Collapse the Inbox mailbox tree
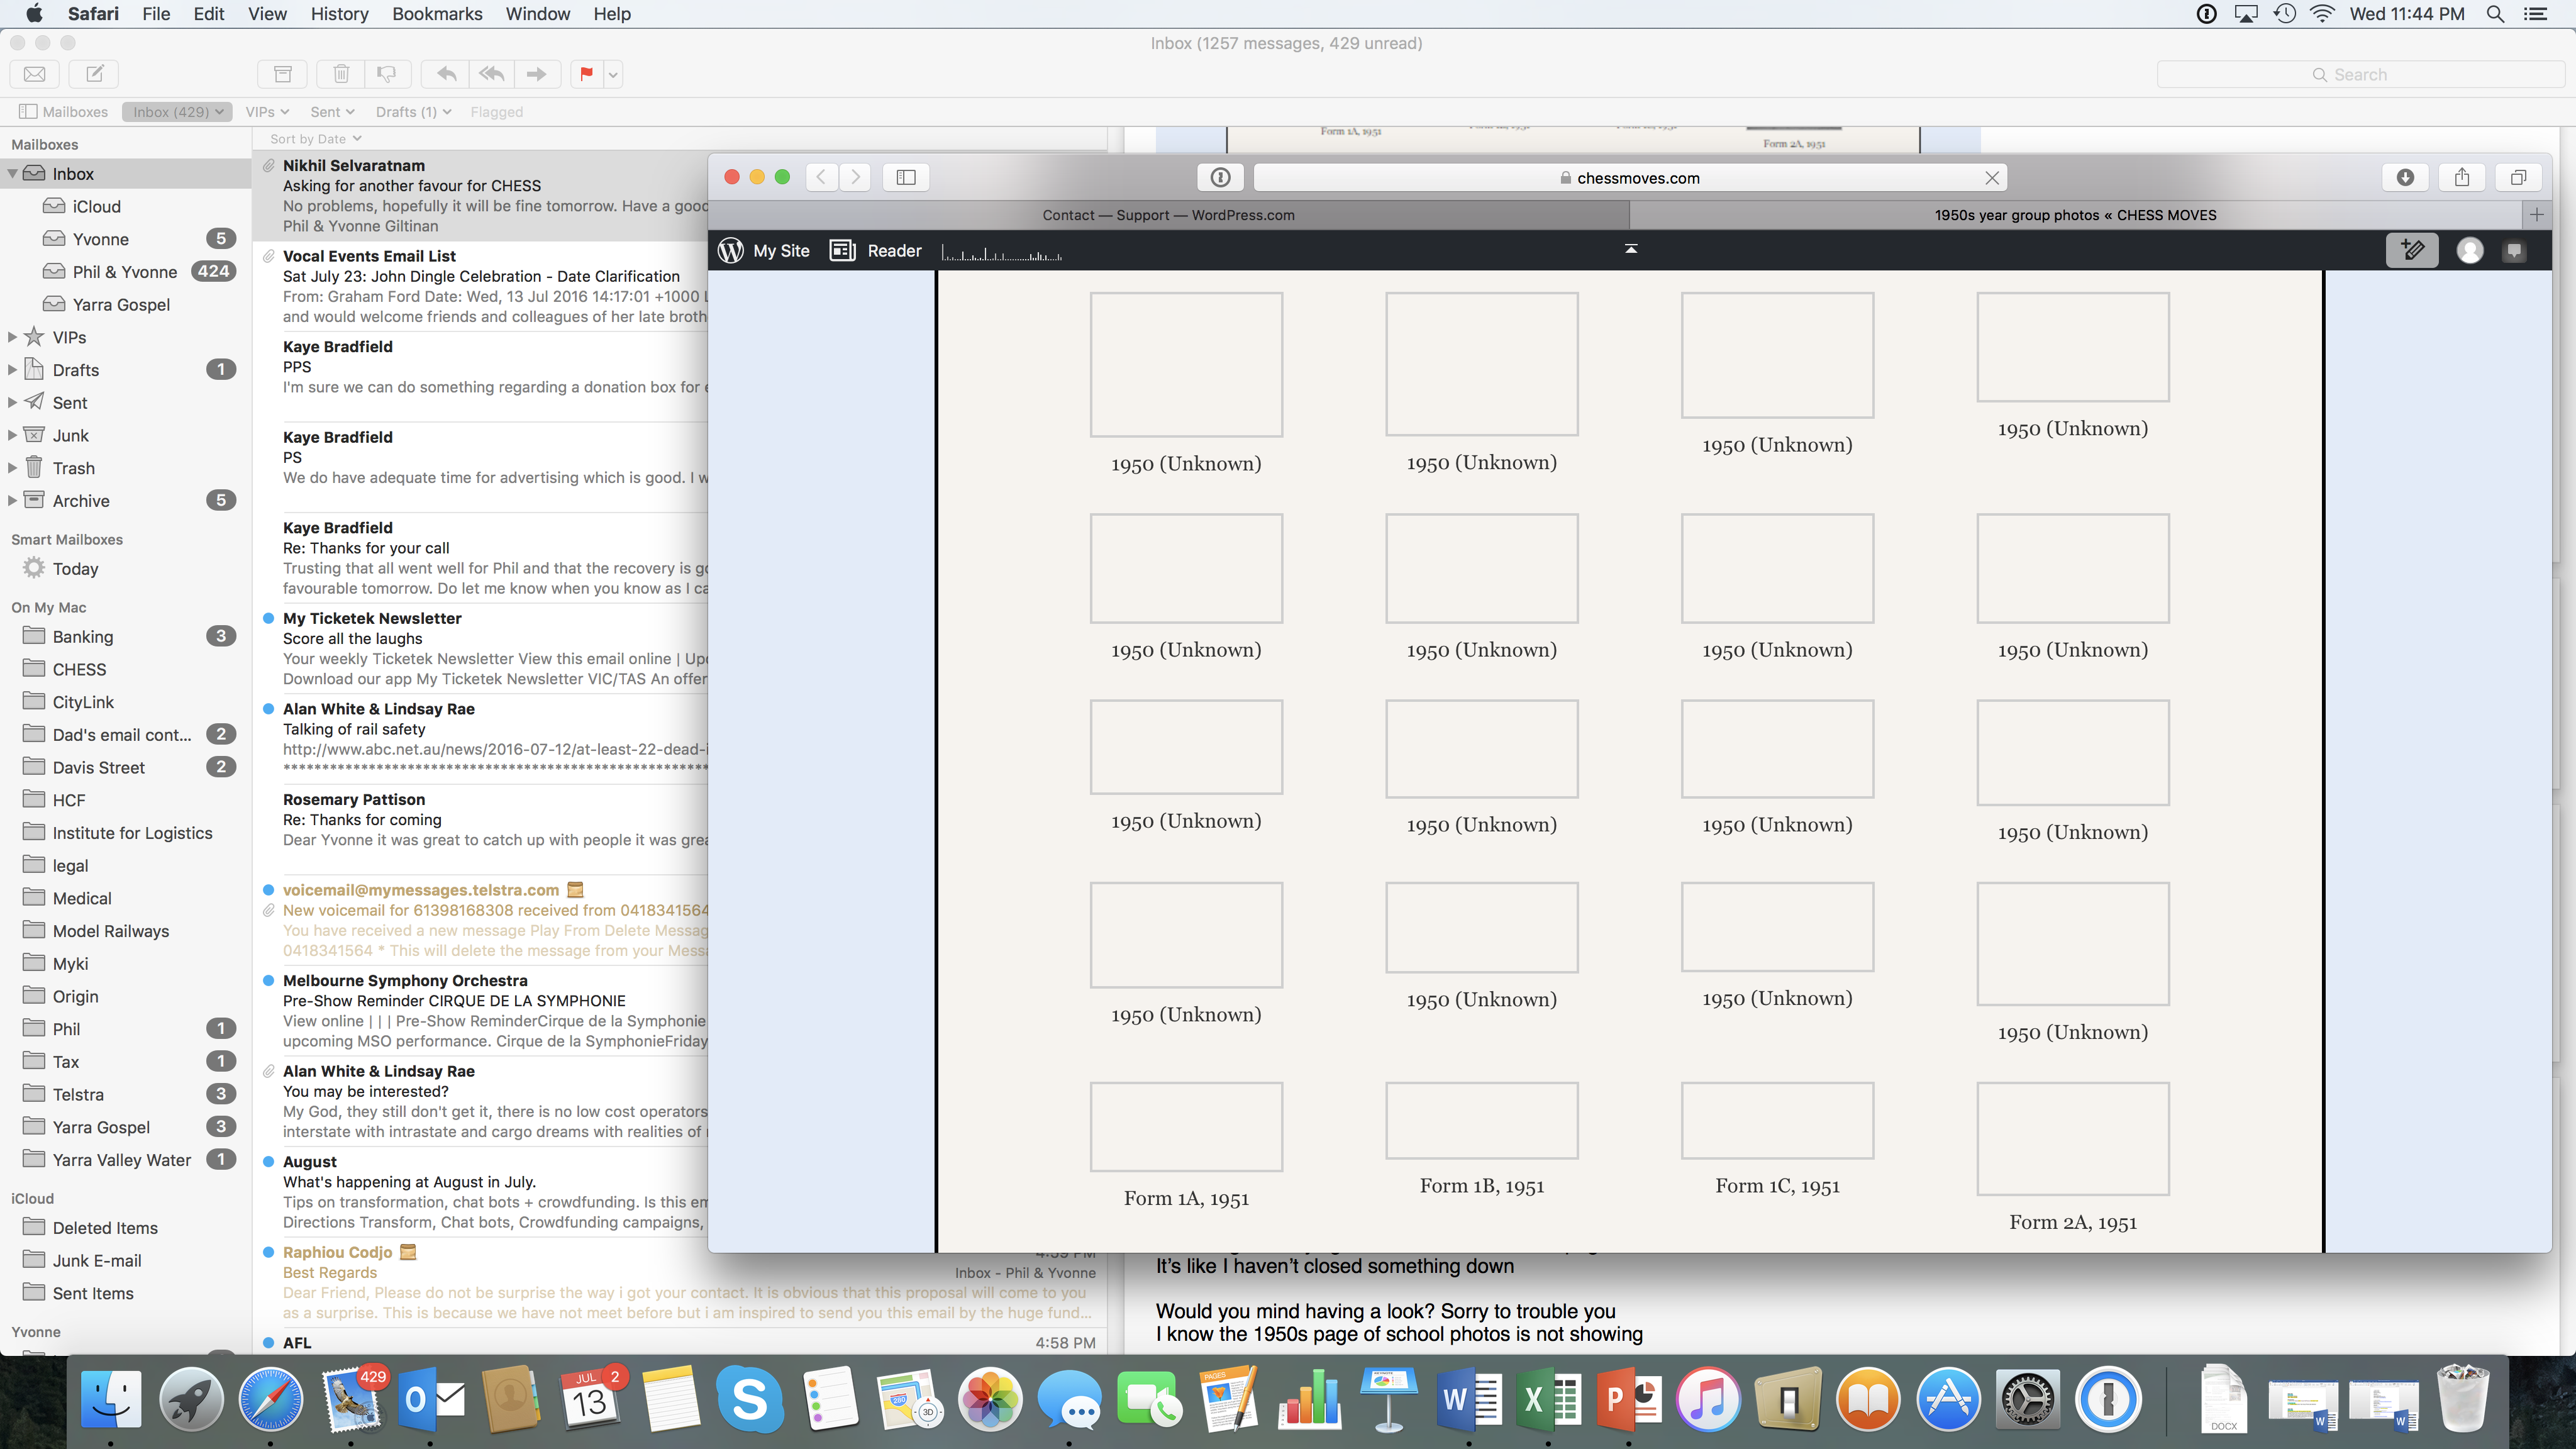The image size is (2576, 1449). click(x=12, y=174)
